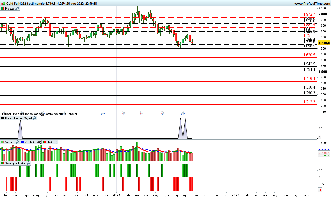The image size is (331, 198).
Task: Open the www.ProRealTime.com link
Action: tap(312, 4)
